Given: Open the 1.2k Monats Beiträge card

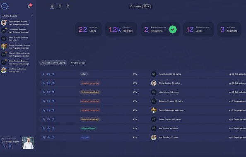Looking at the screenshot, I should [x=121, y=29].
